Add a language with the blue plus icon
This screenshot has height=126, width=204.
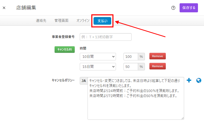189,80
